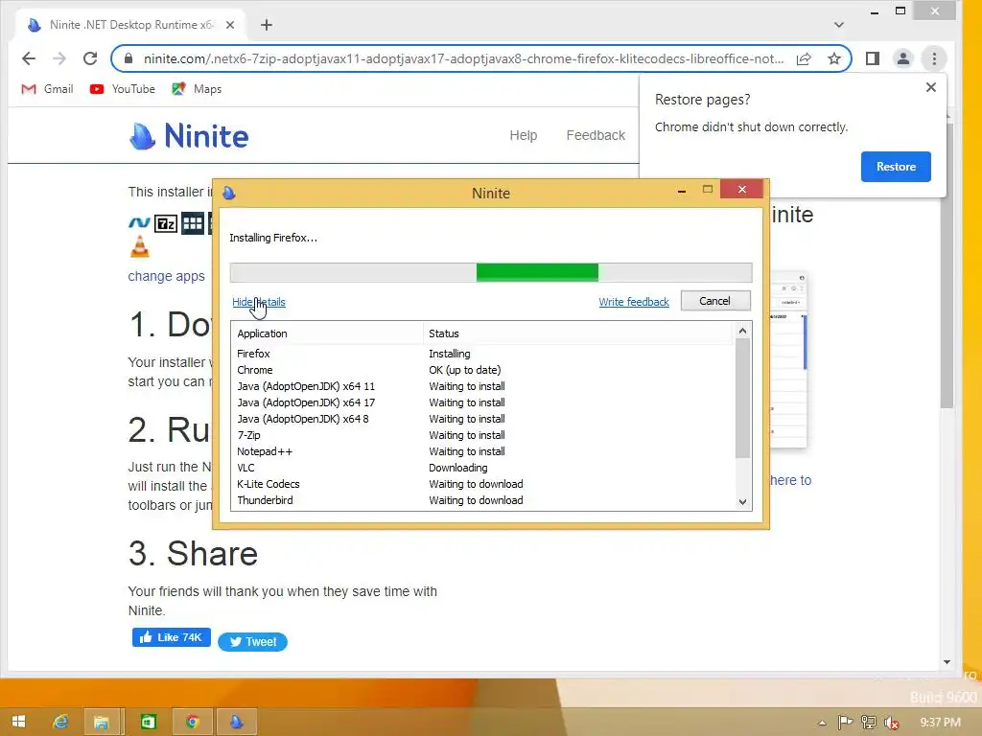Open the network tray icon
982x736 pixels.
pyautogui.click(x=869, y=723)
